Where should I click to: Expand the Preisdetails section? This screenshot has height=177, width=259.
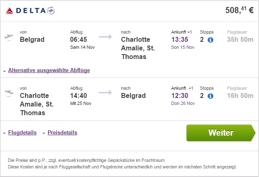[x=62, y=133]
